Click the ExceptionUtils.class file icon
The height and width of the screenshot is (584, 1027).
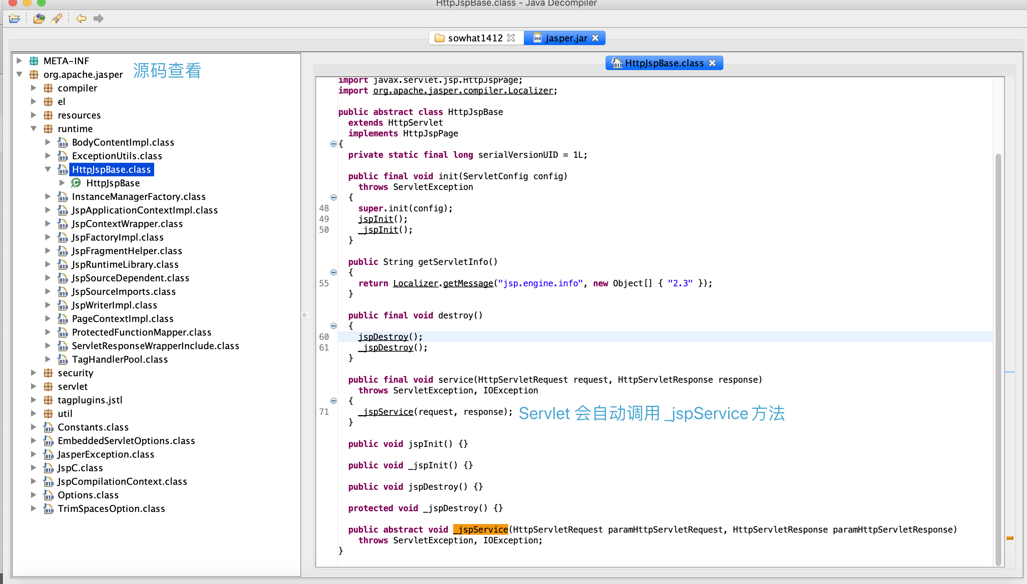tap(62, 156)
